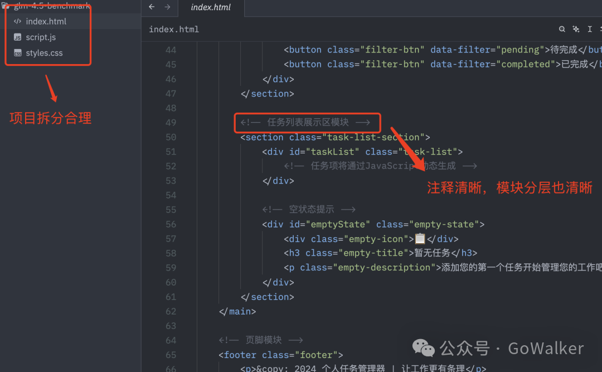Viewport: 602px width, 372px height.
Task: Click the comment '页脚模块'
Action: (261, 340)
